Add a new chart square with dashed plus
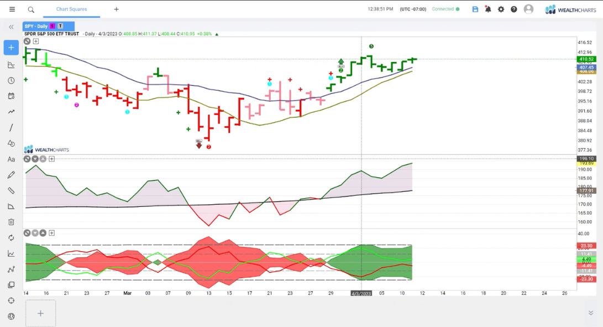The height and width of the screenshot is (327, 603). coord(40,313)
